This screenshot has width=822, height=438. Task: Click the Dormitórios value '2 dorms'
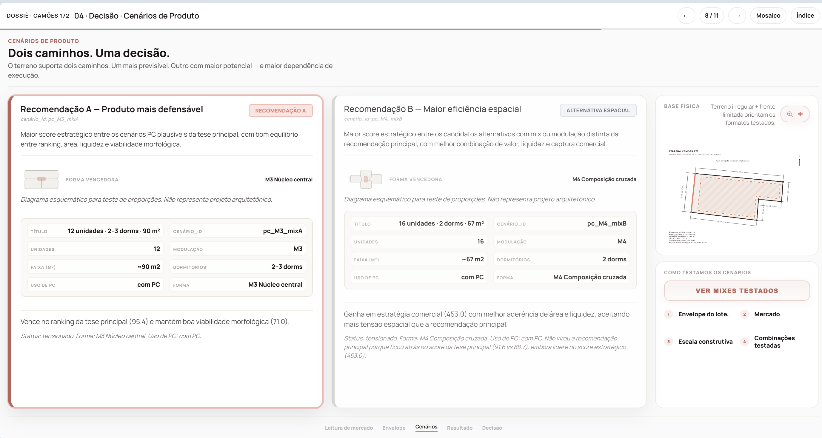(x=615, y=259)
